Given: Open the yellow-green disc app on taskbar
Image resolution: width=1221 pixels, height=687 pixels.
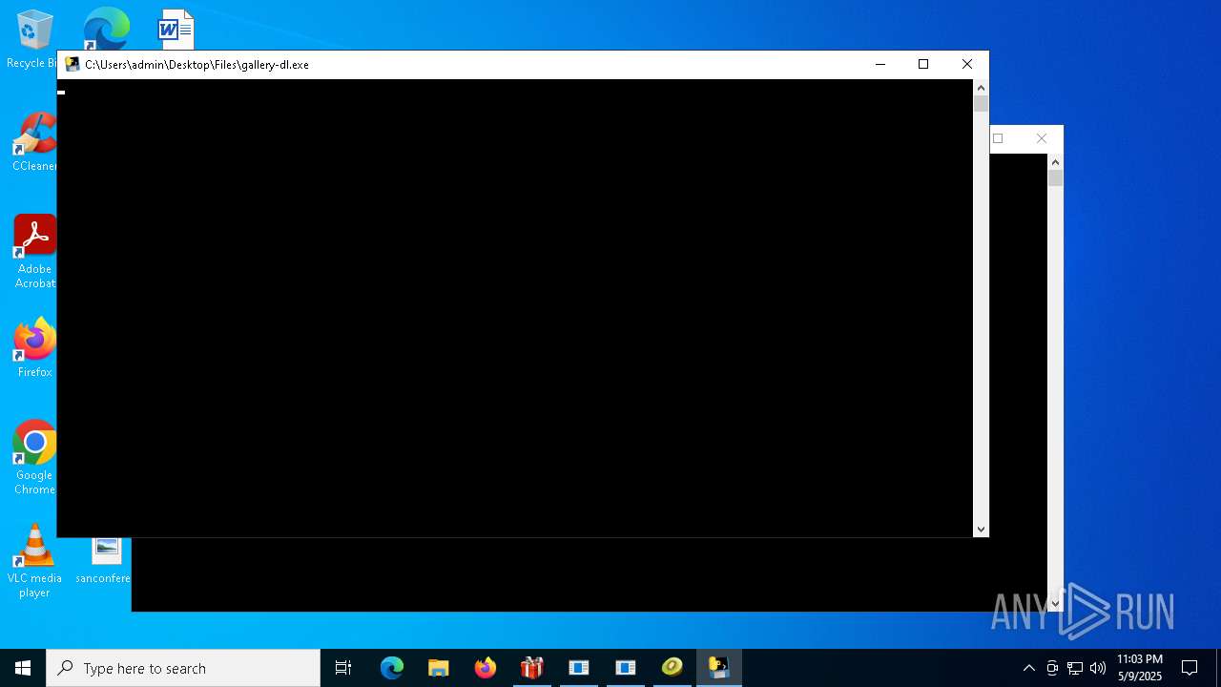Looking at the screenshot, I should [x=673, y=668].
